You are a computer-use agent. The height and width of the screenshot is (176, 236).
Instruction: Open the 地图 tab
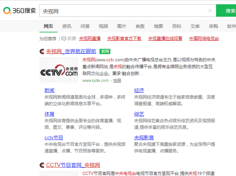click(158, 26)
